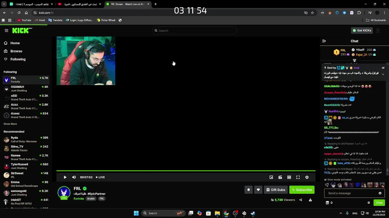The height and width of the screenshot is (218, 389).
Task: Close the FRL Stream browser tab
Action: (148, 4)
